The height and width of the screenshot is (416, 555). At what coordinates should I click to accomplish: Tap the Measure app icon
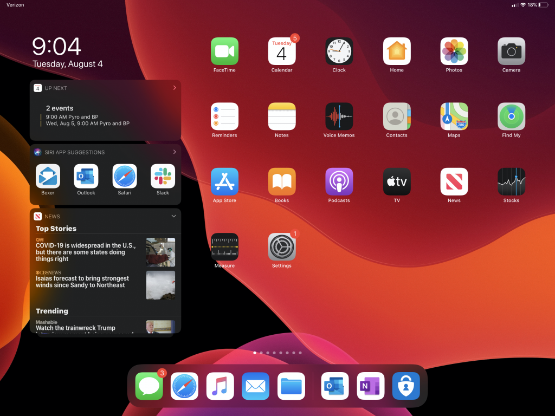[x=224, y=247]
